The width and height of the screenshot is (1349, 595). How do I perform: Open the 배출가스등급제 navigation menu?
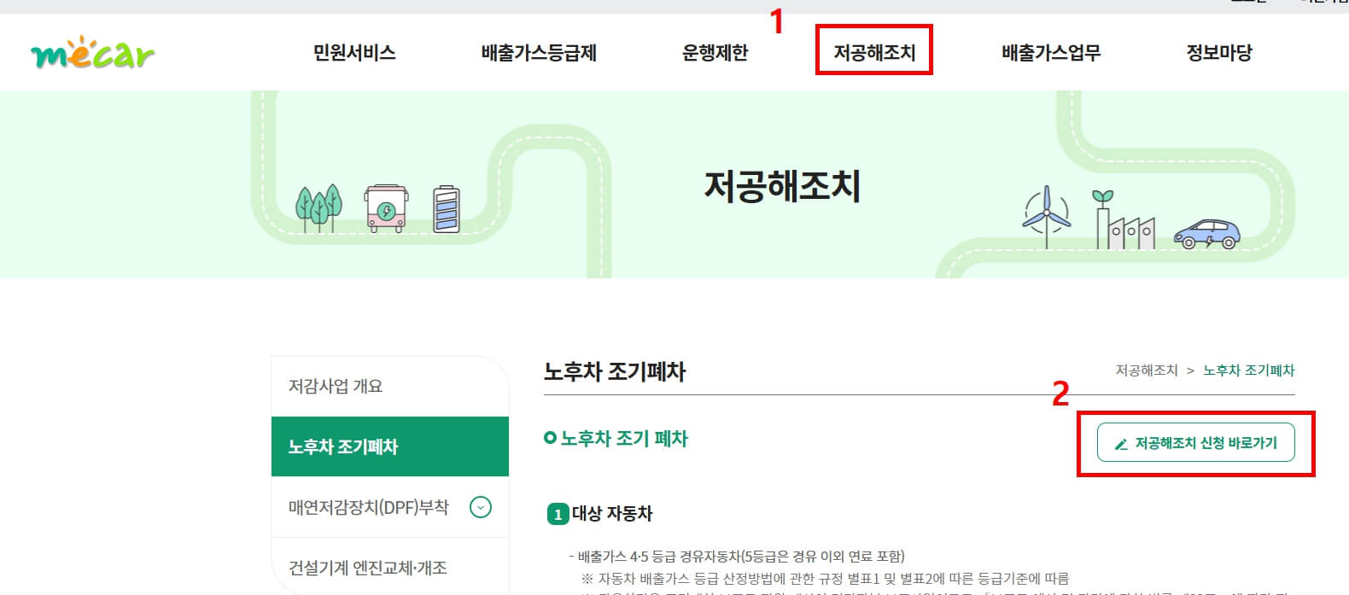click(x=538, y=51)
